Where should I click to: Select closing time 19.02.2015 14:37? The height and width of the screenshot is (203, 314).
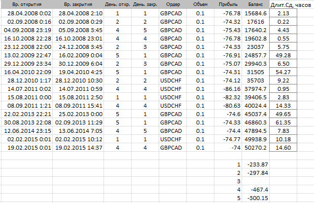(x=78, y=148)
